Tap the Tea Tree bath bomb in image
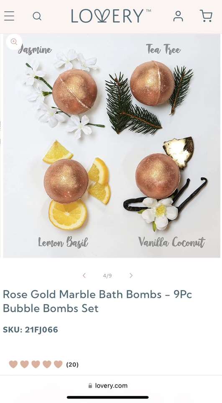This screenshot has height=403, width=222. (152, 83)
